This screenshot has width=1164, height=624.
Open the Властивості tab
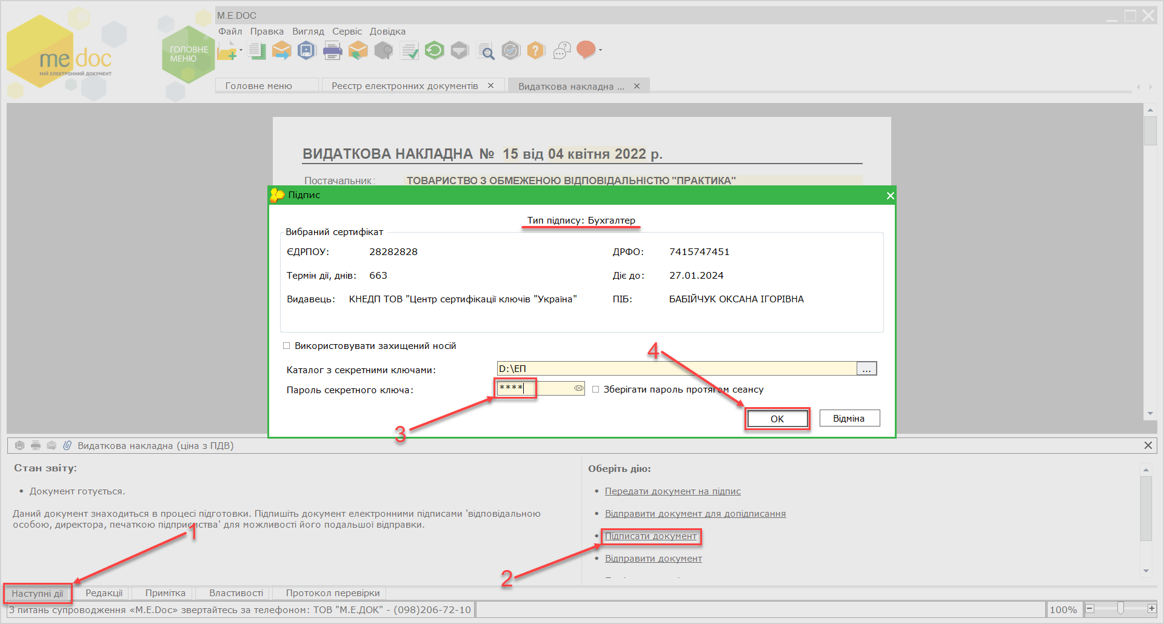[x=236, y=593]
